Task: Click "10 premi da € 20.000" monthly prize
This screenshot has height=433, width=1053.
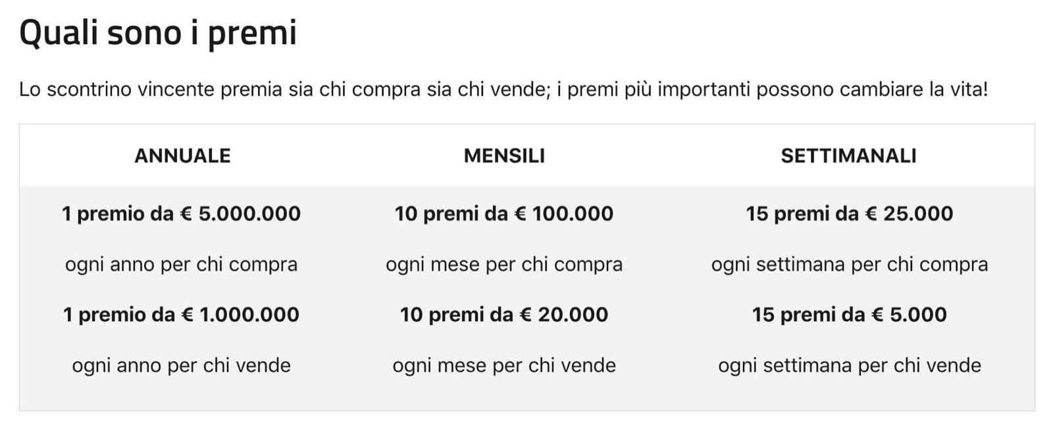Action: click(504, 315)
